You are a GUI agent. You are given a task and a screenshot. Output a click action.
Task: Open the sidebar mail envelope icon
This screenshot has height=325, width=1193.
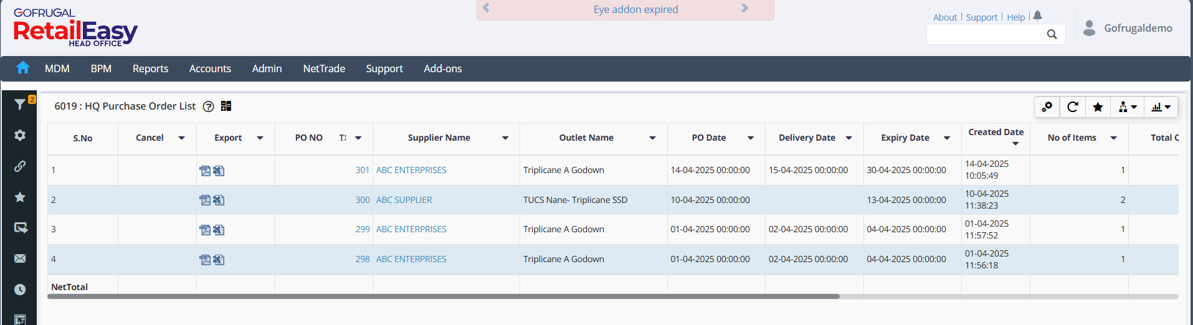pos(20,258)
